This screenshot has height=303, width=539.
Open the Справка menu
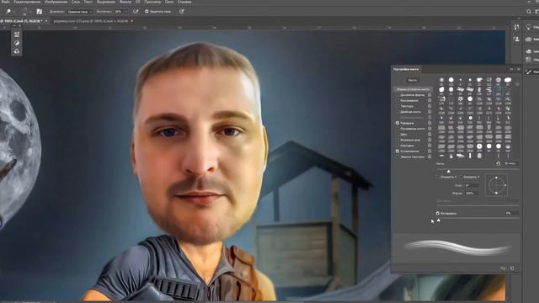(184, 2)
